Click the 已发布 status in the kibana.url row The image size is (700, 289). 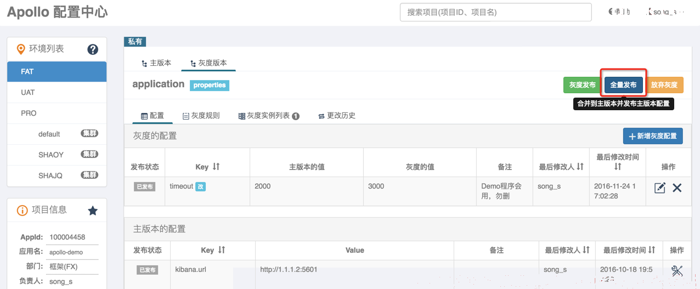click(147, 270)
